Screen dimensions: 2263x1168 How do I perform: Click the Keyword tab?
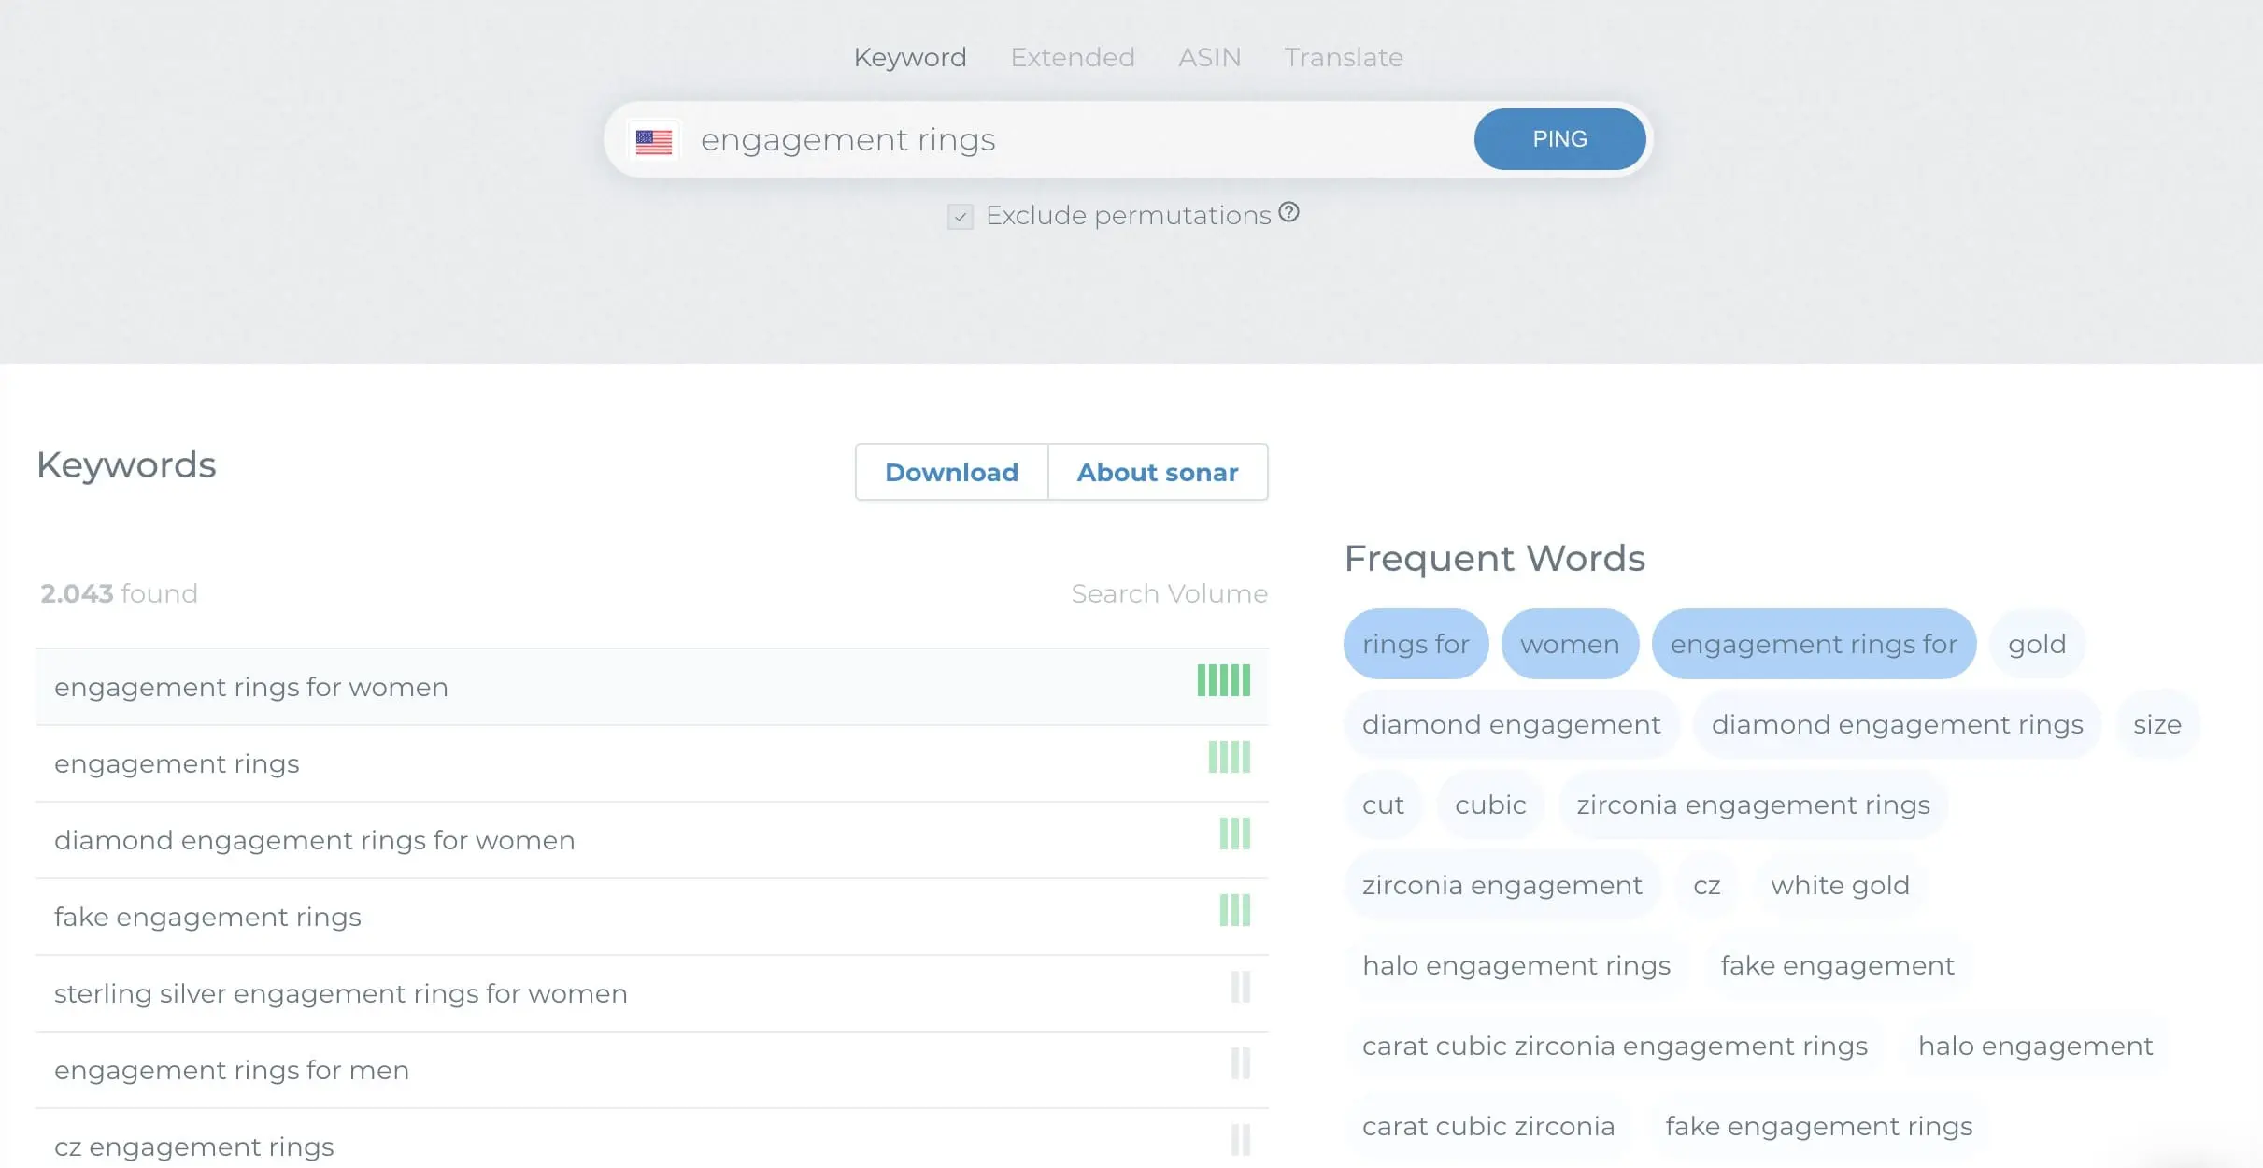point(910,58)
